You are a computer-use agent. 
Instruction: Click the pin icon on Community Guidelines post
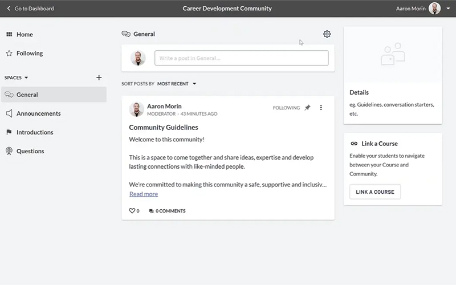pyautogui.click(x=307, y=108)
